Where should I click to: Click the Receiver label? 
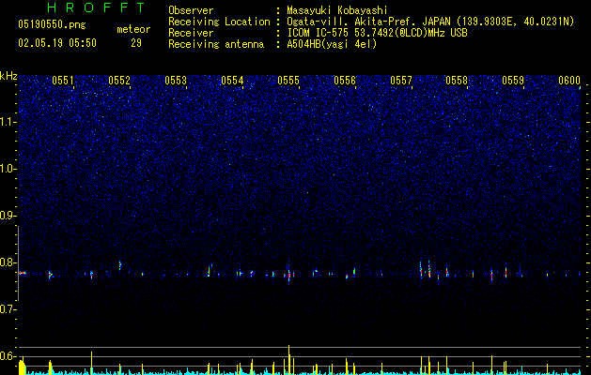[191, 33]
